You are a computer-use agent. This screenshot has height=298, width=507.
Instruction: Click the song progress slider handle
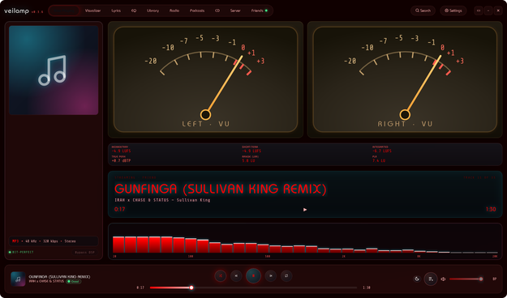click(191, 287)
